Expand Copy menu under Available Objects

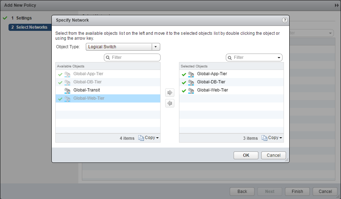coord(149,138)
